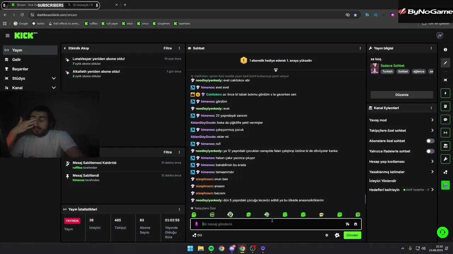The width and height of the screenshot is (453, 254).
Task: Click the purple microphone icon in message box
Action: pos(196,224)
